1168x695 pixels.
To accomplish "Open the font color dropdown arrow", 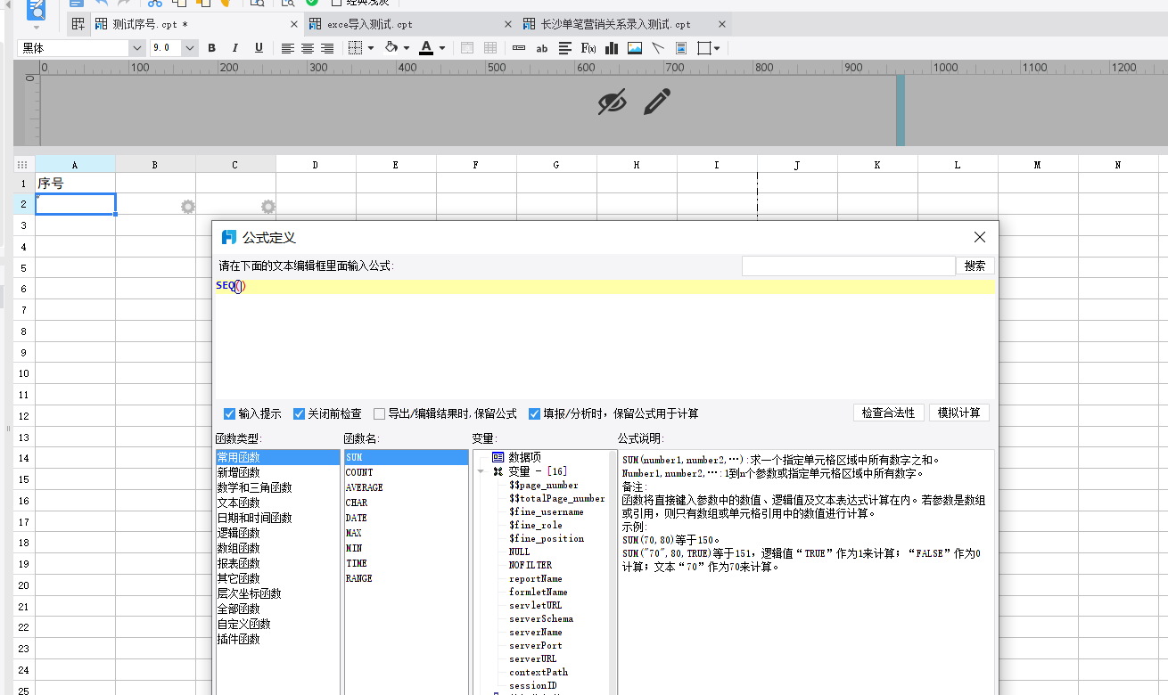I will [441, 48].
